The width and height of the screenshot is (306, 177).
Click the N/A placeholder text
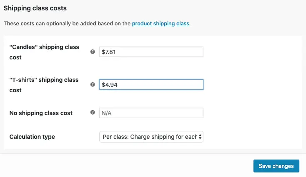click(107, 113)
